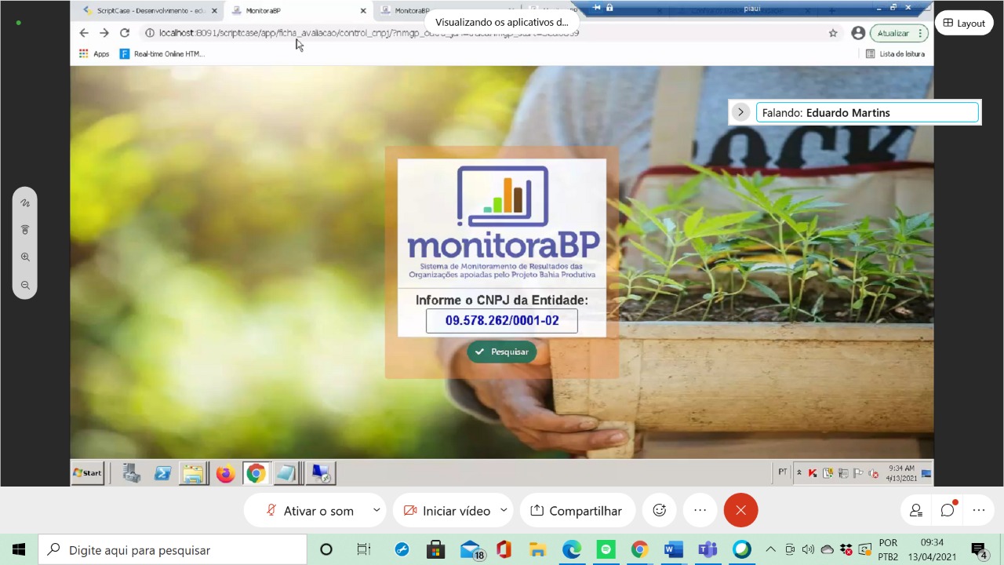Open Spotify from the Windows taskbar
Screen dimensions: 1004x565
coord(606,550)
